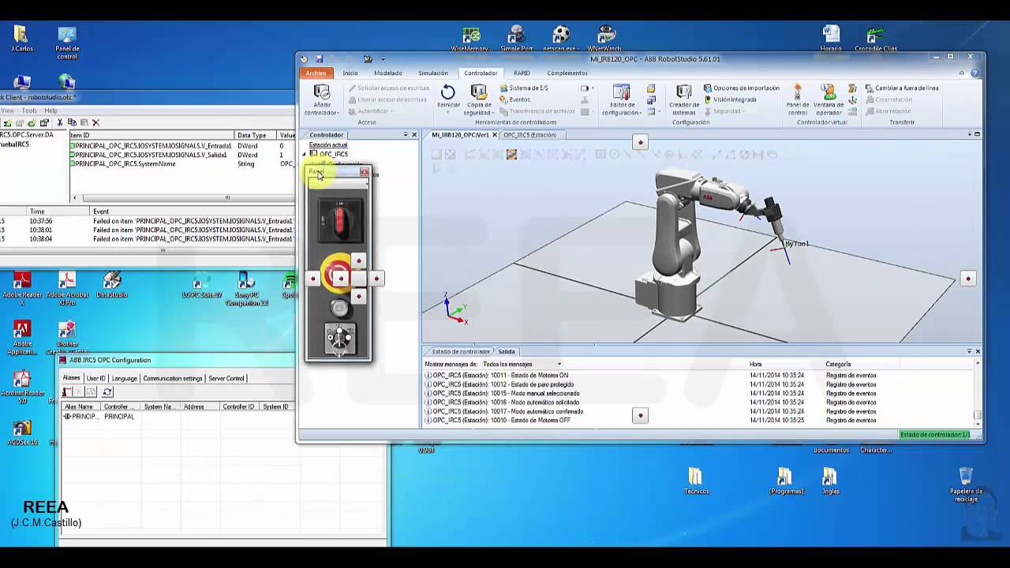Switch to the RAPID ribbon tab
Screen dimensions: 1010x568
[522, 73]
